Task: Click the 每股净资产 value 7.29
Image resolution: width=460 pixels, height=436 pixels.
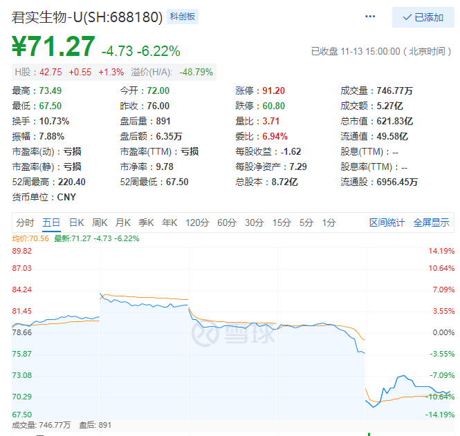Action: pyautogui.click(x=298, y=167)
